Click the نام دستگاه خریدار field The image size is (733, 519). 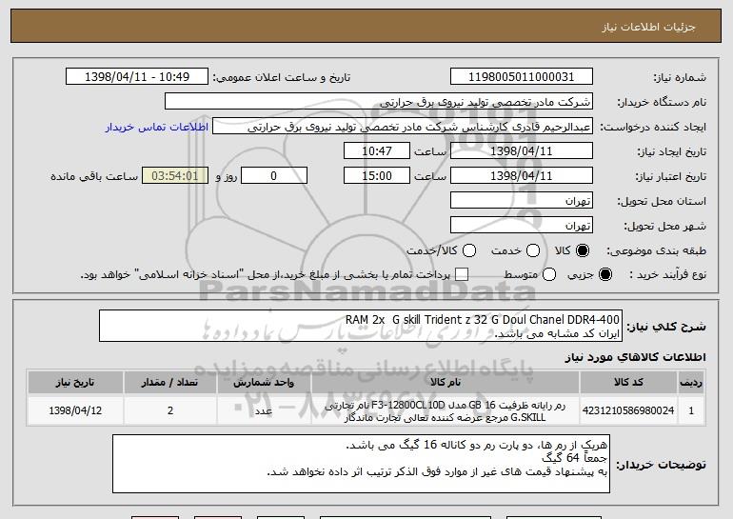(379, 102)
